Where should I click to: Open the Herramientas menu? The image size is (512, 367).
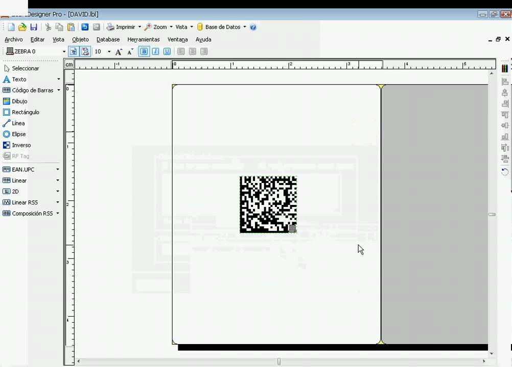coord(144,39)
